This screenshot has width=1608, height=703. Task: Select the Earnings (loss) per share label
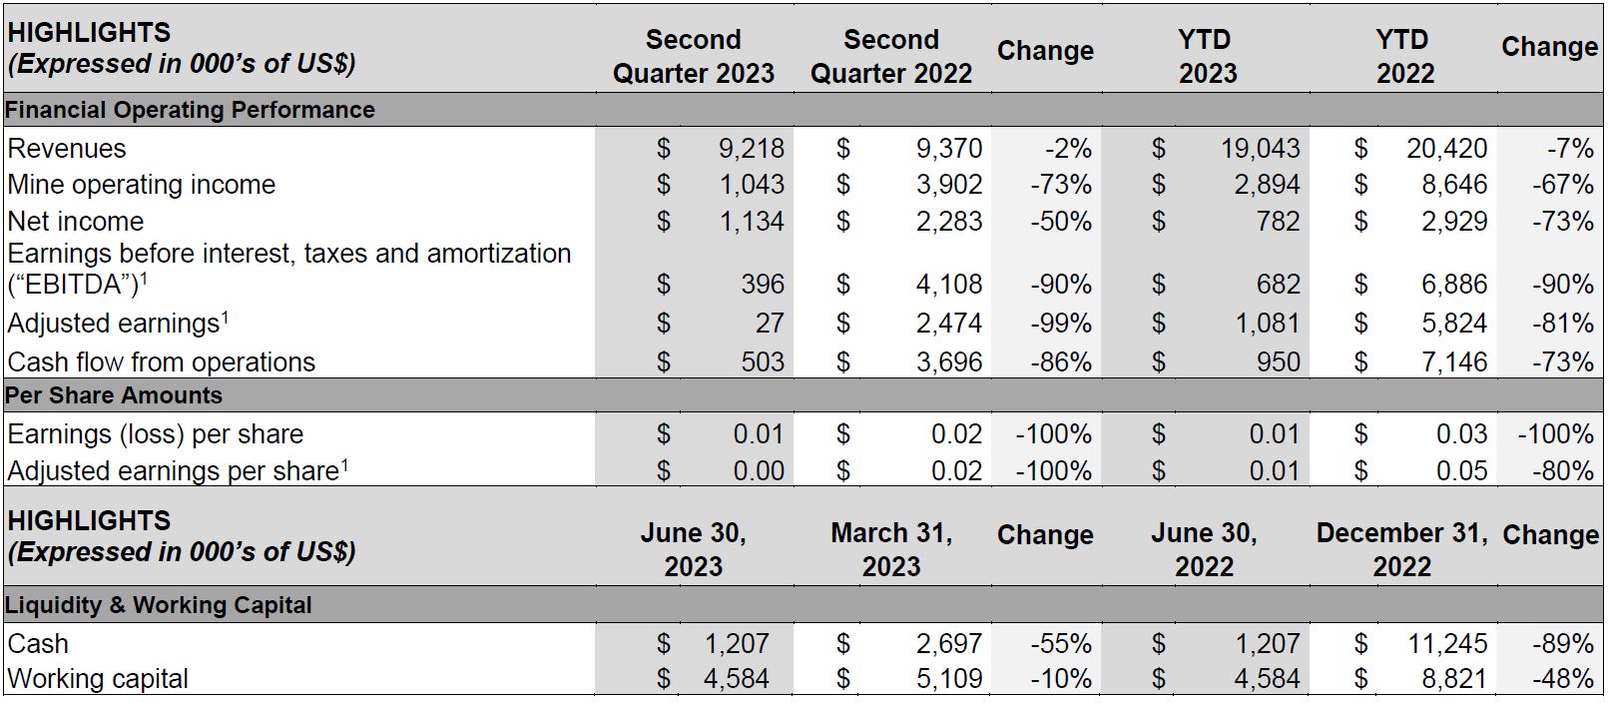[155, 434]
